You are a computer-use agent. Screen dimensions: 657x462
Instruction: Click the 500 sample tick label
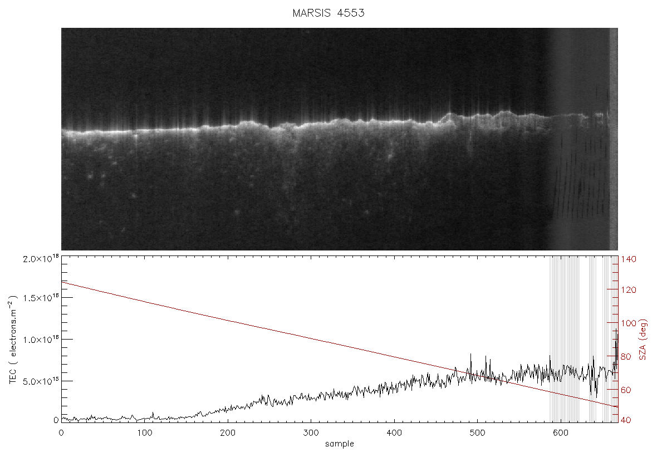pyautogui.click(x=477, y=432)
